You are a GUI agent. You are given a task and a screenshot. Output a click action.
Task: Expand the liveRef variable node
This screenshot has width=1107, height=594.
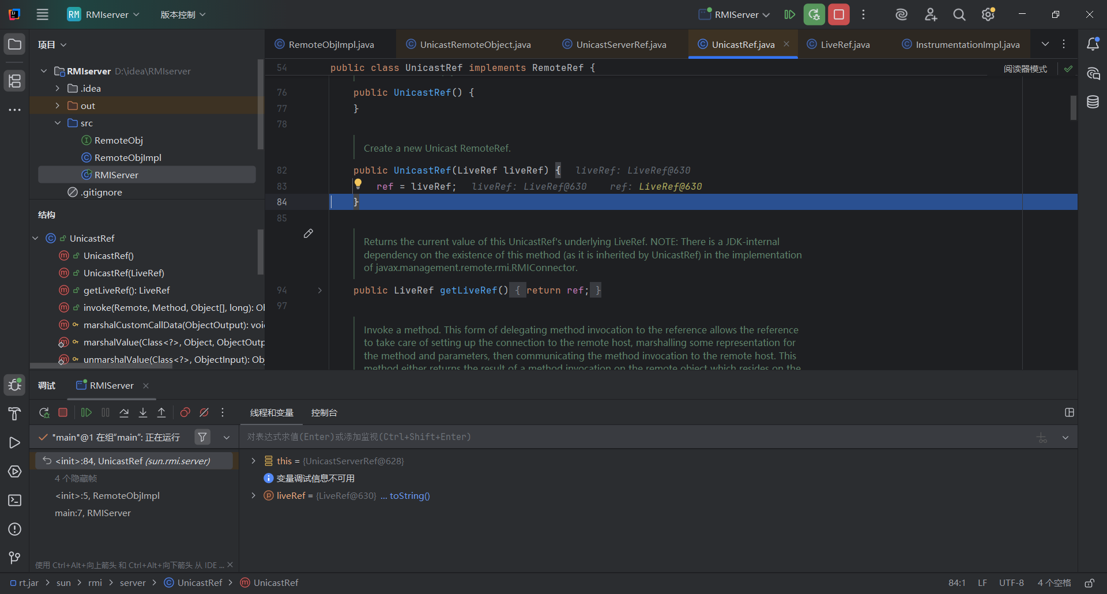click(x=253, y=495)
